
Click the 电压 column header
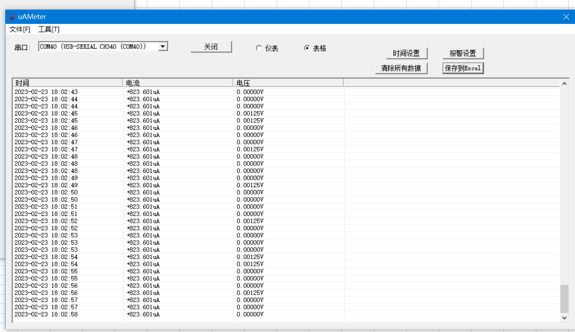(x=288, y=83)
